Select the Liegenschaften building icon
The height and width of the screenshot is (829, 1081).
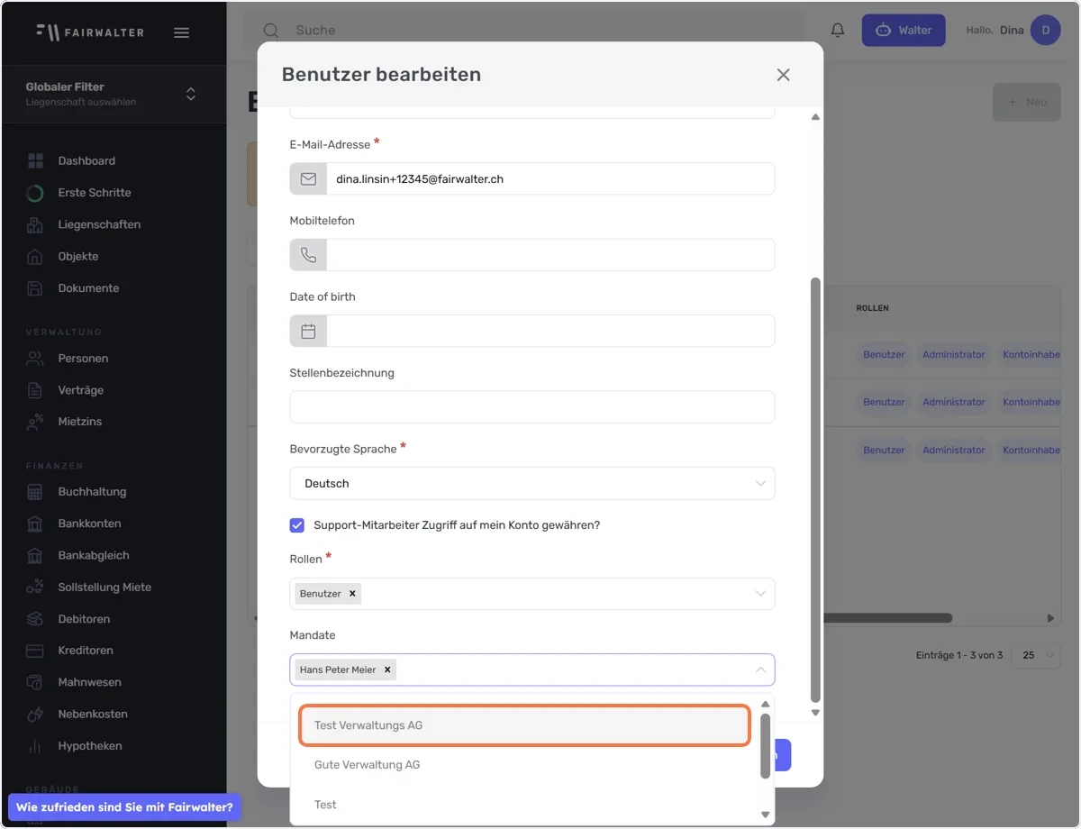(x=35, y=224)
